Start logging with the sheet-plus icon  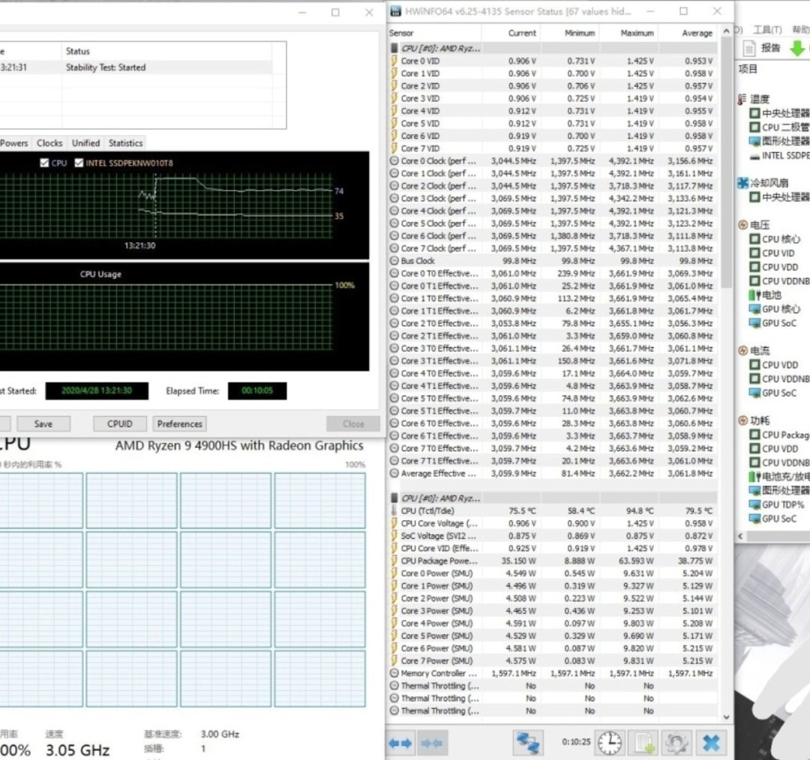[x=643, y=743]
